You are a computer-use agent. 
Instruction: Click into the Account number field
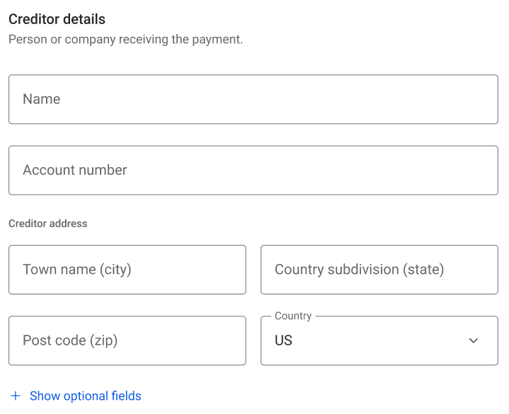[x=253, y=170]
